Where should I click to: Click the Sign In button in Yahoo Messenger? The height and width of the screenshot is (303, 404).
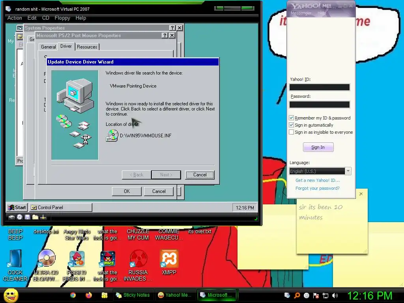[318, 147]
